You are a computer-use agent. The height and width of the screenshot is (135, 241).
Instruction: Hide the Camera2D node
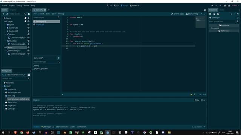coord(29,28)
